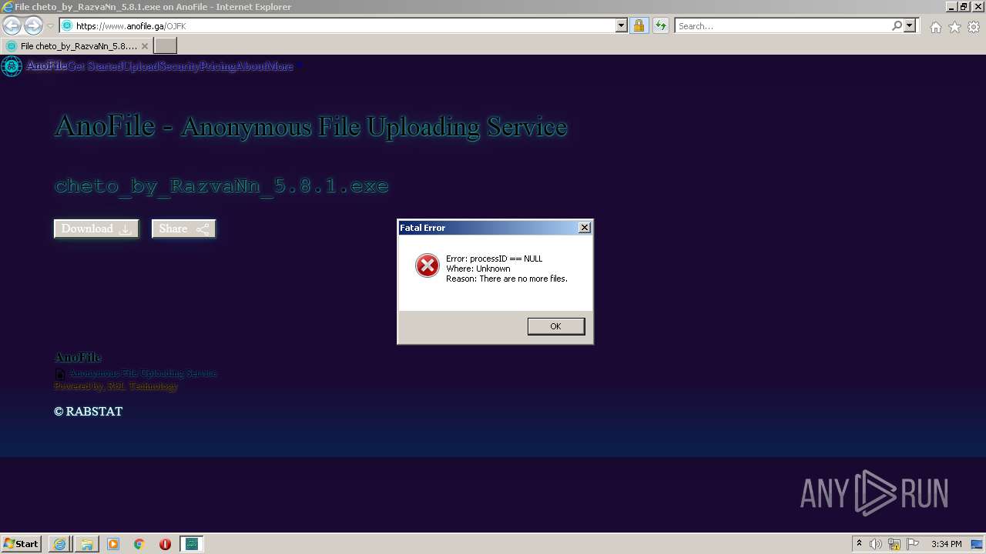This screenshot has height=554, width=986.
Task: Open the About nav link
Action: pyautogui.click(x=251, y=66)
